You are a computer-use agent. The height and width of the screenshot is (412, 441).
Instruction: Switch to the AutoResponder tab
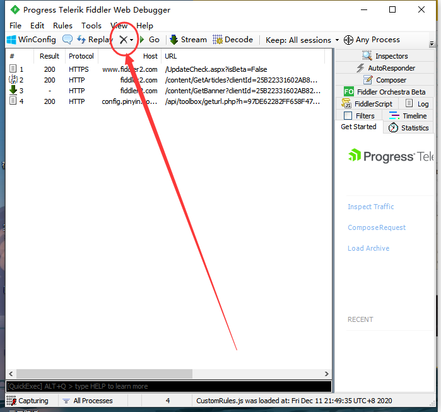pos(384,68)
